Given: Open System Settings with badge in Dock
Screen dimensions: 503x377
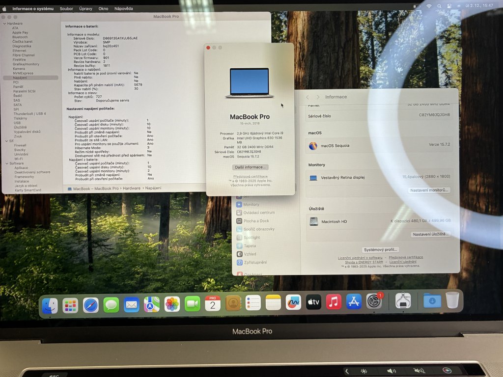Looking at the screenshot, I should (x=374, y=301).
